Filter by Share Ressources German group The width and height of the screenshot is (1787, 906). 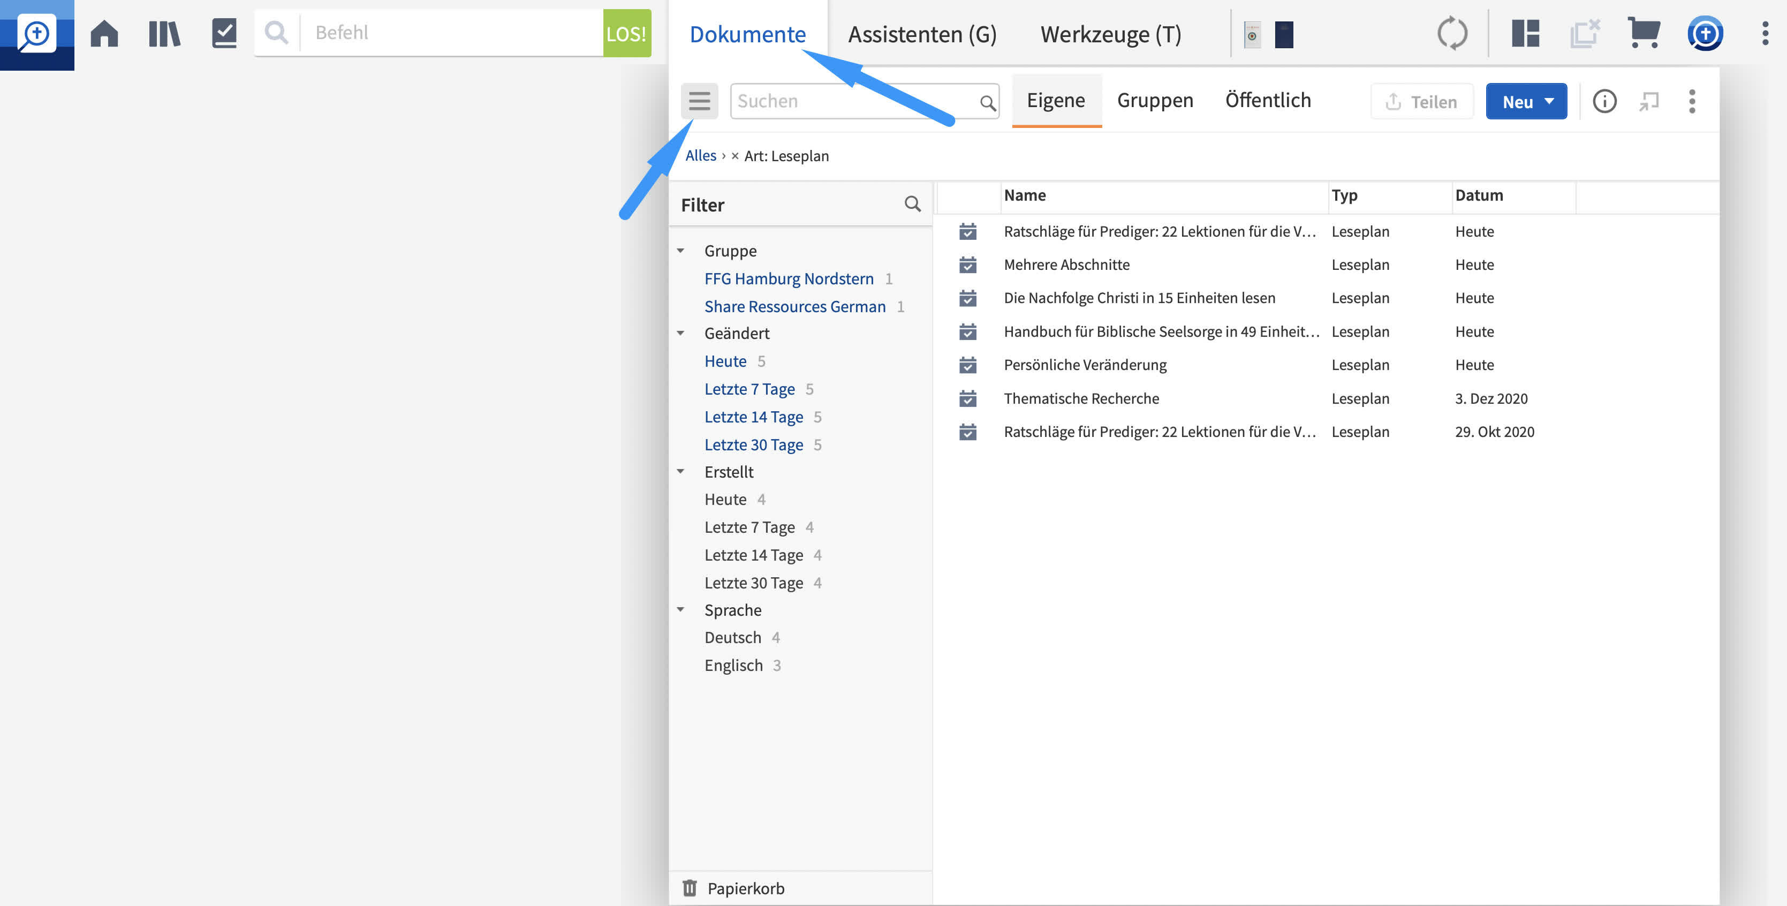click(x=795, y=307)
